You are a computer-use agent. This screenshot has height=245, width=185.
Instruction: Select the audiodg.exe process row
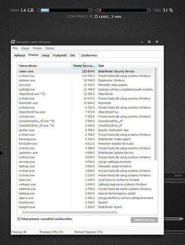click(x=85, y=89)
